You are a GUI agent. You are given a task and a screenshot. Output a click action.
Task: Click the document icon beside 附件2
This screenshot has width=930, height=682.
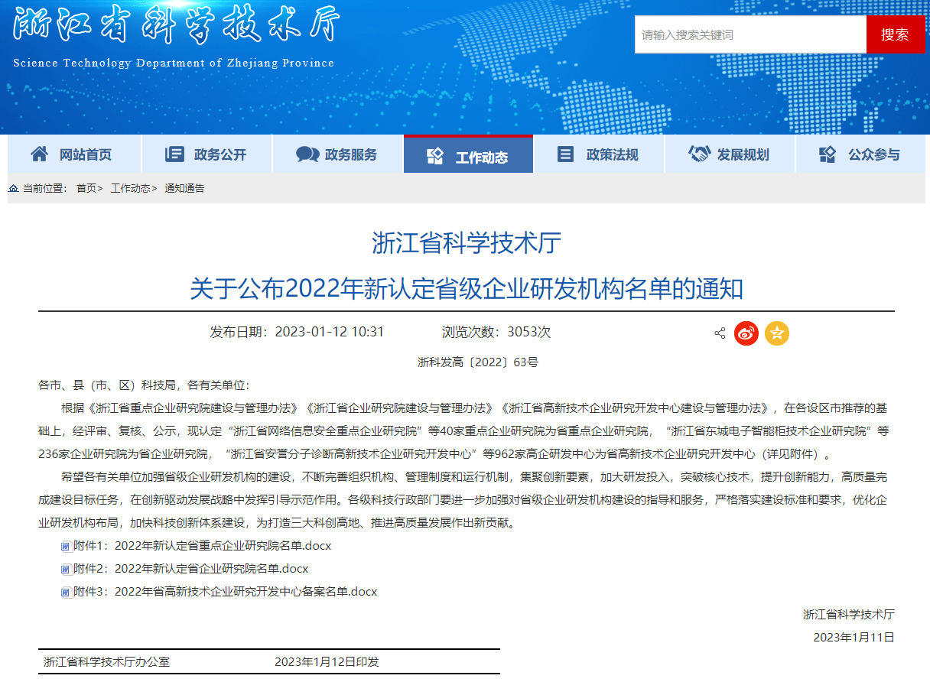[67, 569]
